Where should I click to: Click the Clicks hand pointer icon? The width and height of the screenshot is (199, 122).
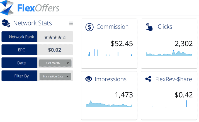tap(149, 27)
